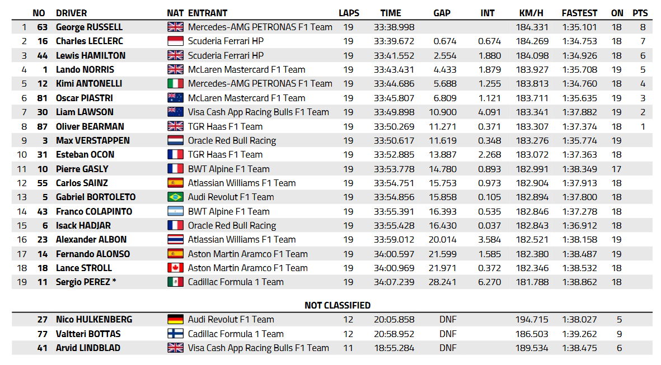
Task: Select the Dutch flag in Max Verstappen's row
Action: 175,140
